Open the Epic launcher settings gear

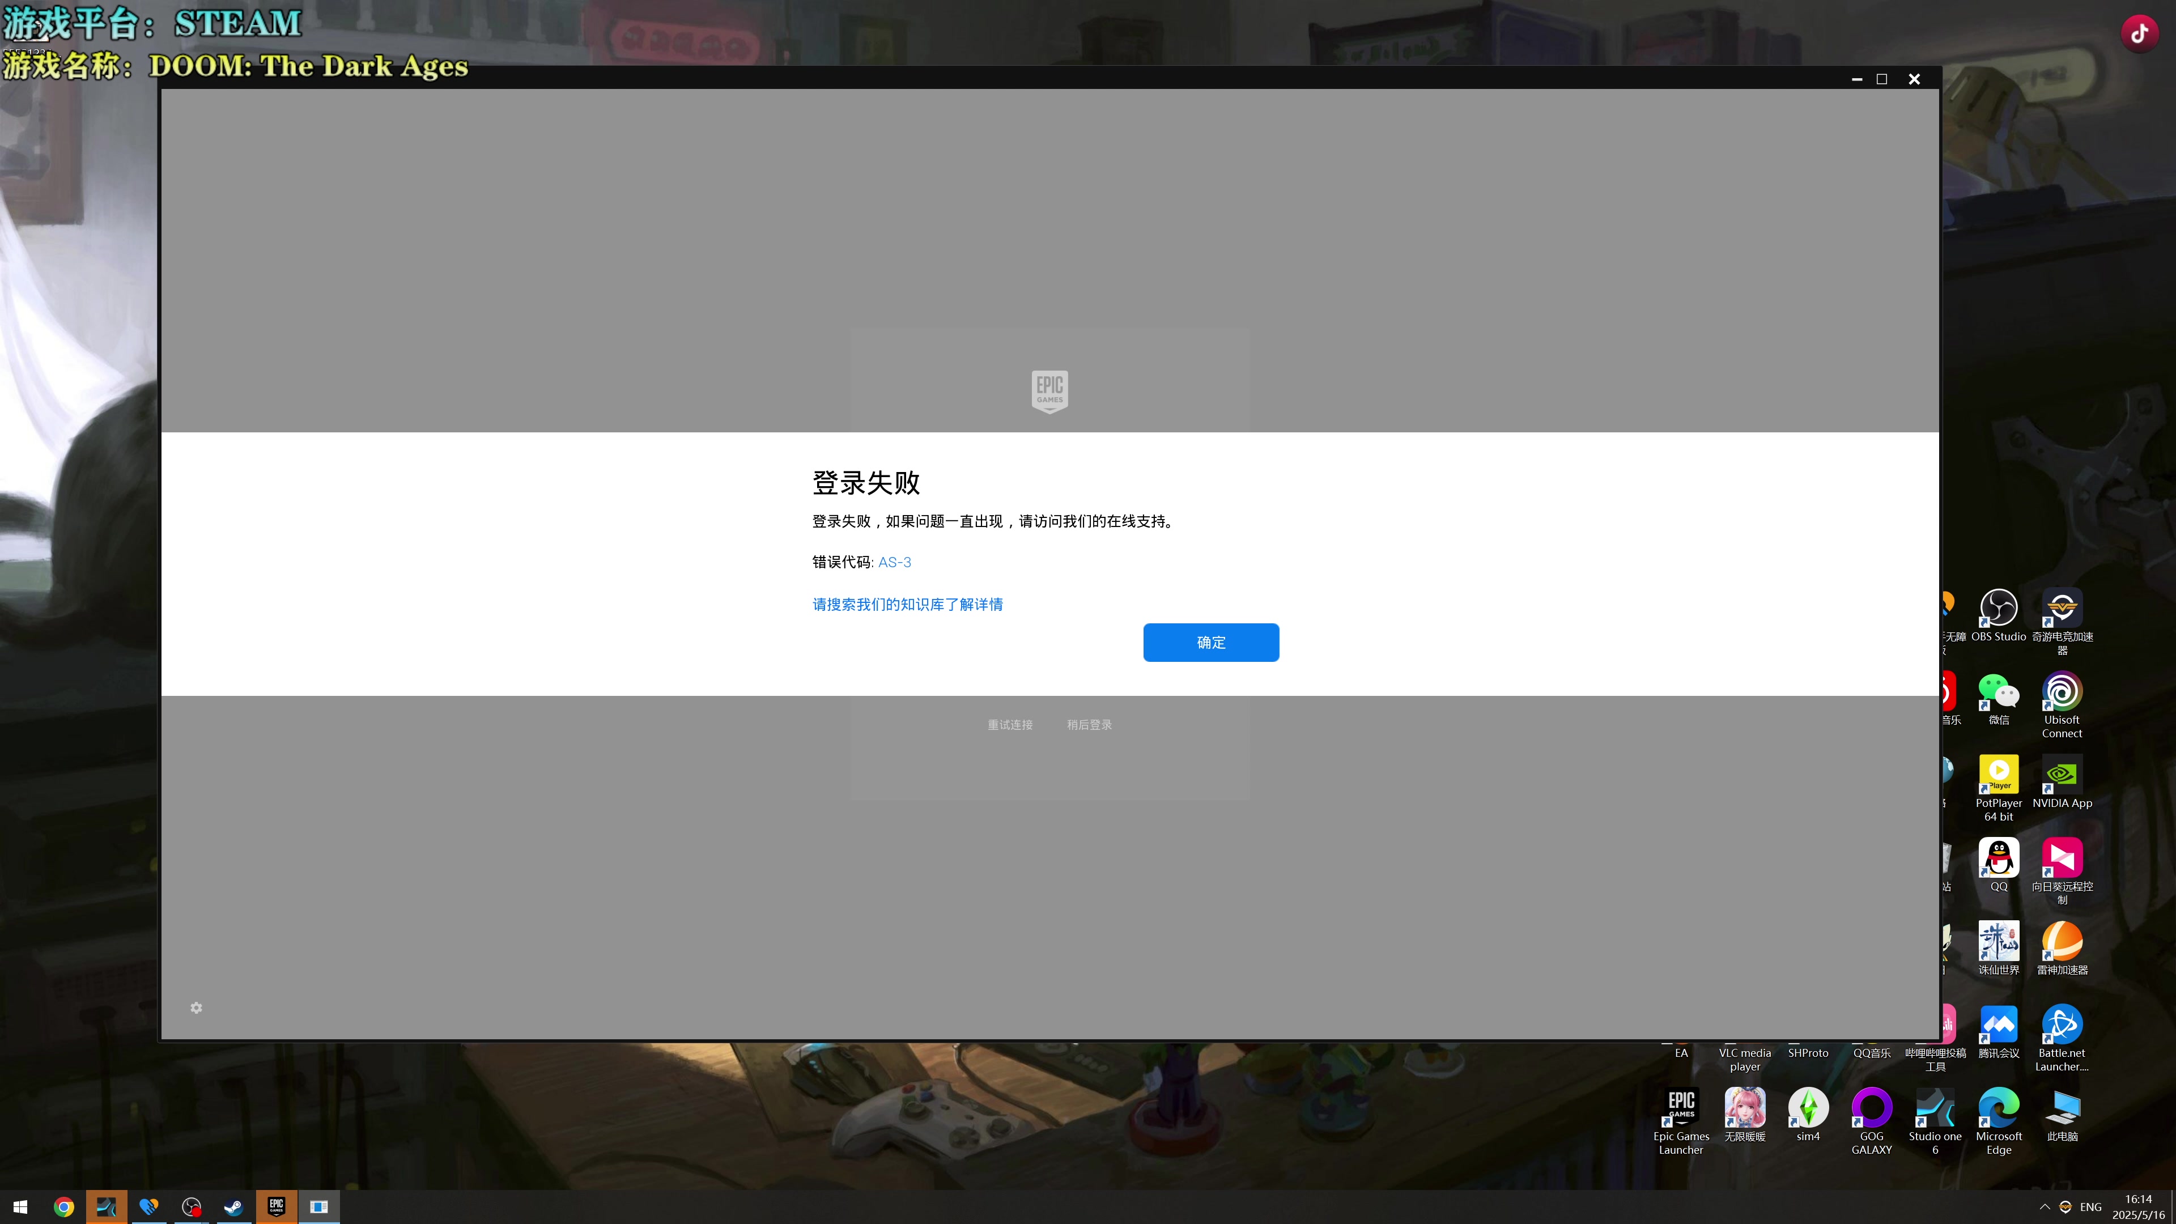point(196,1008)
